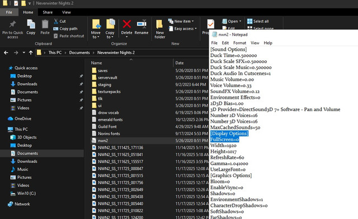Open Notepad Edit menu
This screenshot has width=358, height=219.
pyautogui.click(x=225, y=43)
